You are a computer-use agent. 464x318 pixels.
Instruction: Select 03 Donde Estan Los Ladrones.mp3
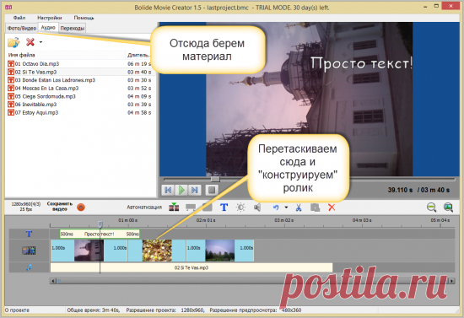79,80
